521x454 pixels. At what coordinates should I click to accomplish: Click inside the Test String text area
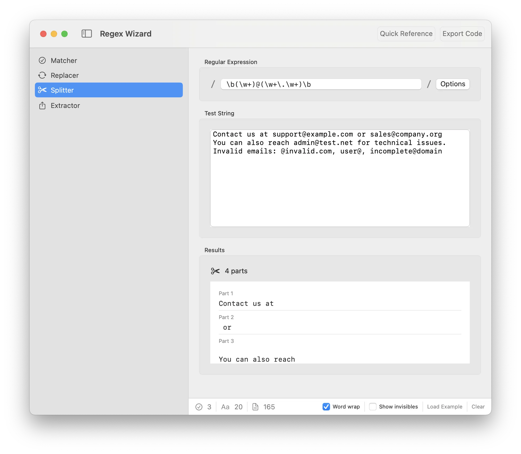pyautogui.click(x=340, y=185)
